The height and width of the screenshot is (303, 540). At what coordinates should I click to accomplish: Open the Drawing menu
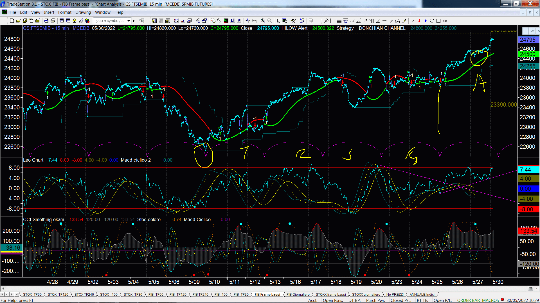[x=83, y=12]
